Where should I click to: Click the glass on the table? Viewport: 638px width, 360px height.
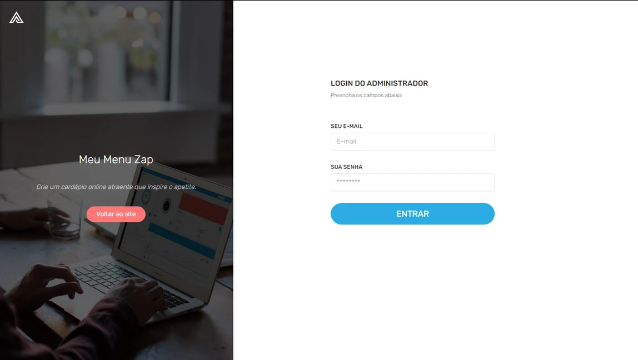(63, 214)
